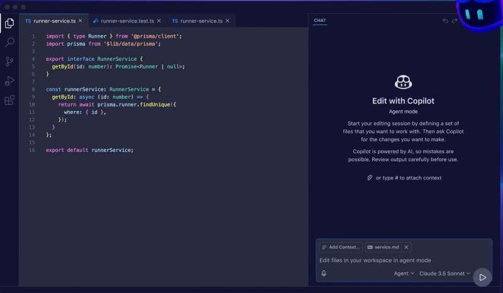Open the Explorer files icon in sidebar
This screenshot has width=503, height=293.
(9, 23)
